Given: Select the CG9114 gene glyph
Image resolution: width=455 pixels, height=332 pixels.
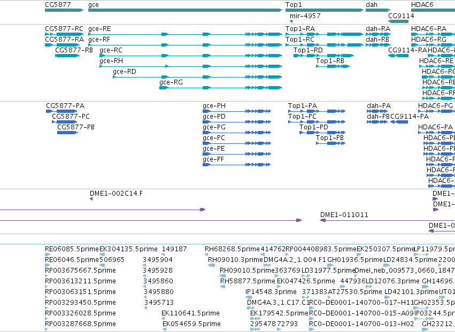Looking at the screenshot, I should coord(398,21).
